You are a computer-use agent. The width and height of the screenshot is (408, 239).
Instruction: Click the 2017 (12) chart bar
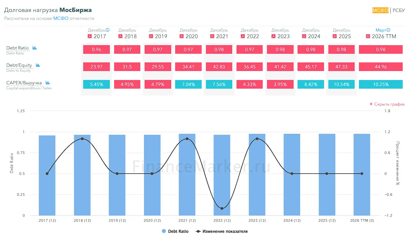pyautogui.click(x=47, y=175)
